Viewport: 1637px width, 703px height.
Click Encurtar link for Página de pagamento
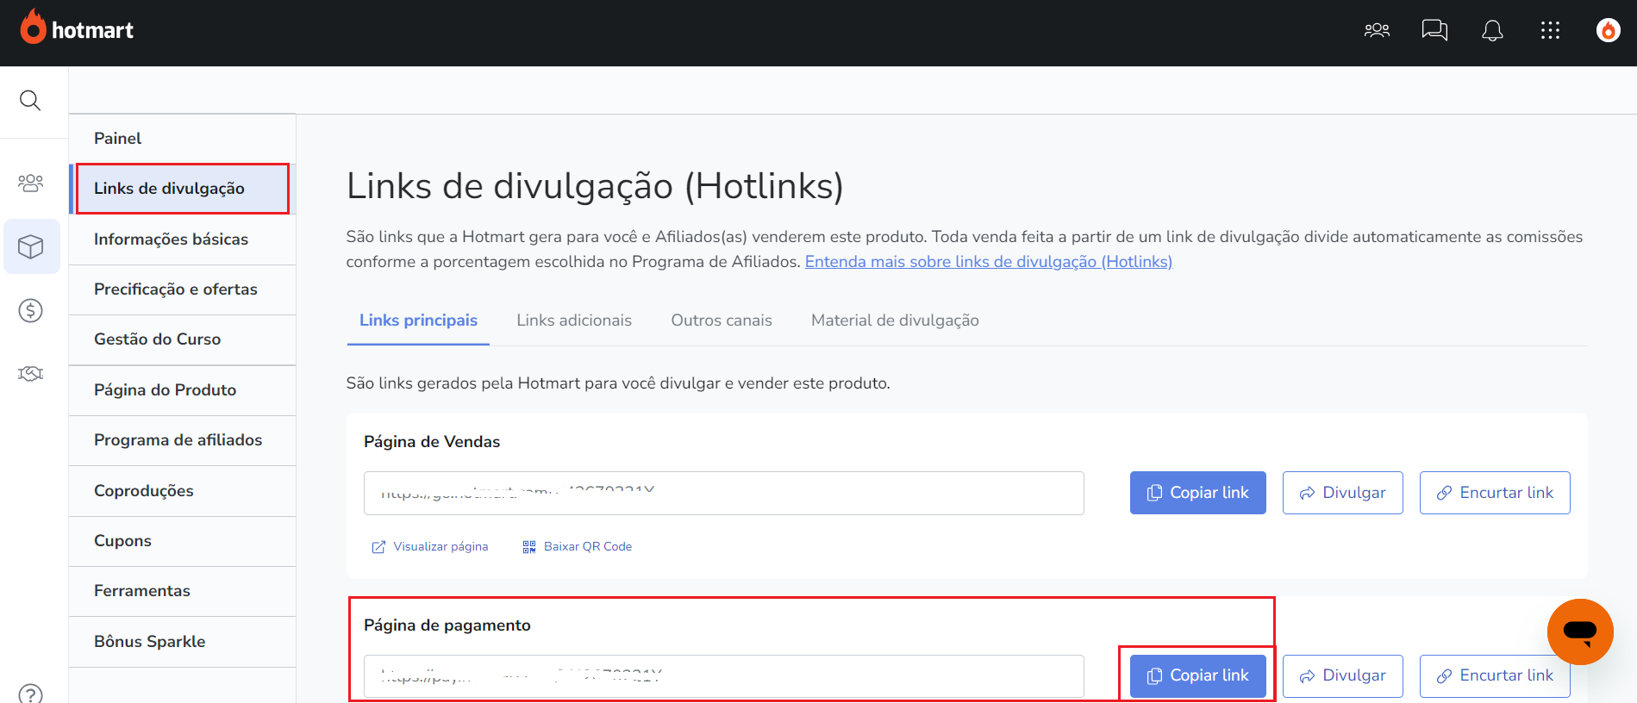1495,676
